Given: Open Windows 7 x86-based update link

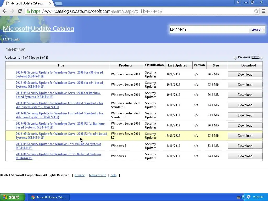Looking at the screenshot, I should click(x=58, y=156).
